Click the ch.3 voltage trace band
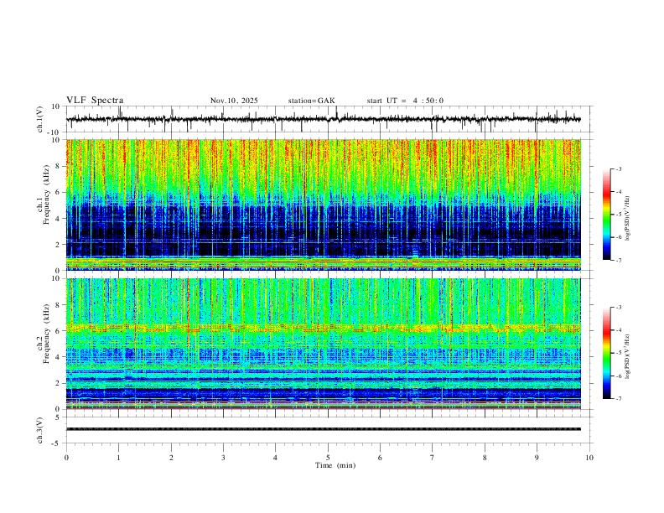 point(324,429)
